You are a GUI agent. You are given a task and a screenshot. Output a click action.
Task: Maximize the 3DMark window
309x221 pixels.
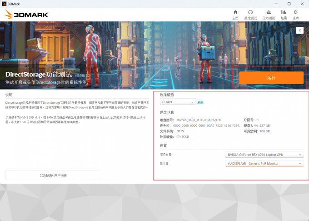(x=289, y=4)
